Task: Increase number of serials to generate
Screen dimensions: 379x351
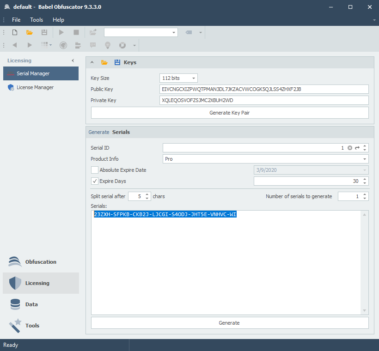Action: (365, 194)
